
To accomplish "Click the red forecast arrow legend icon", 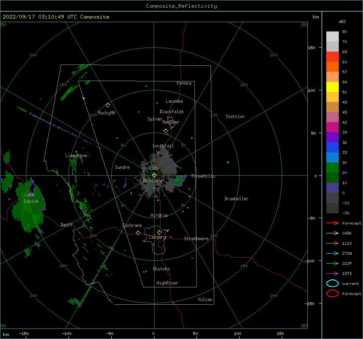I will (332, 223).
